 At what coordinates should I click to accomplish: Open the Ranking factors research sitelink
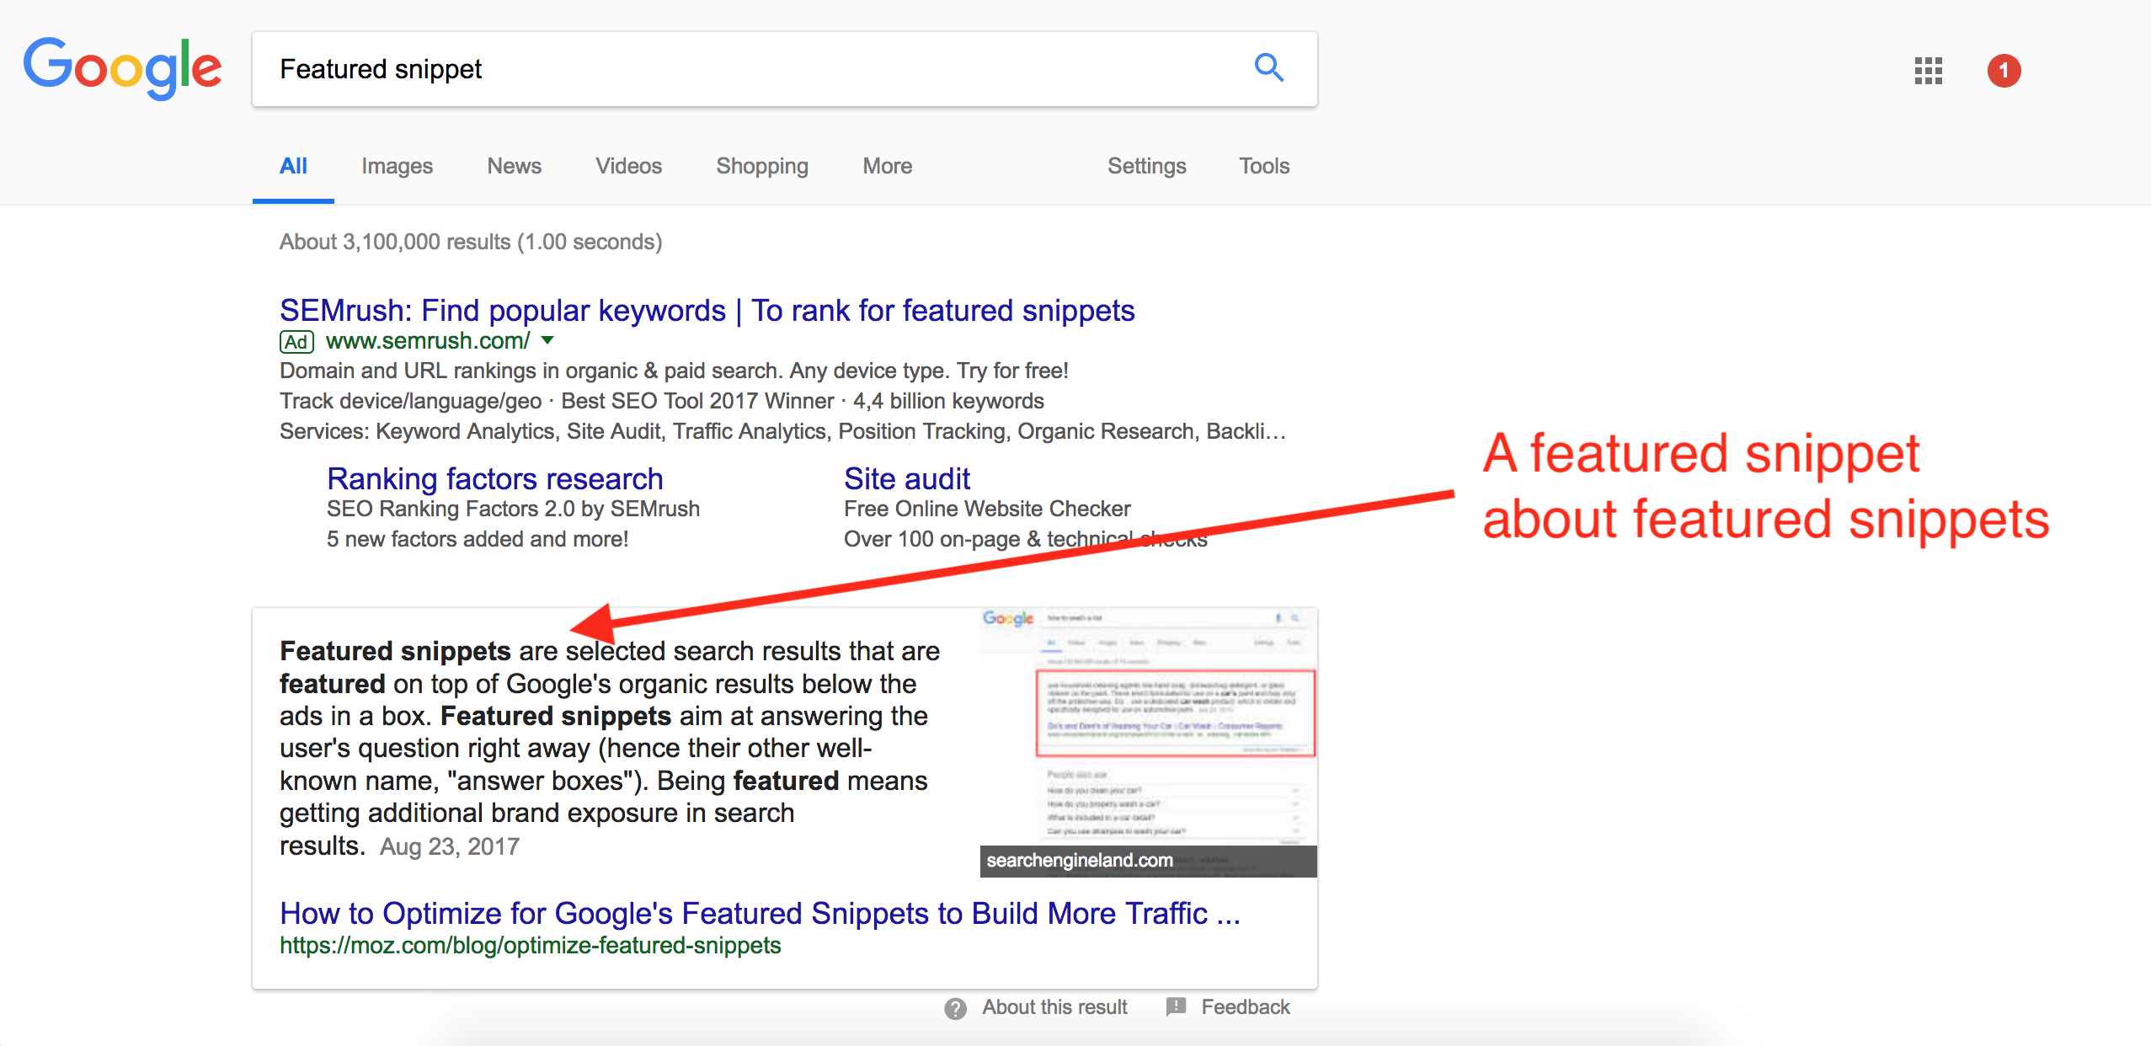[x=494, y=478]
